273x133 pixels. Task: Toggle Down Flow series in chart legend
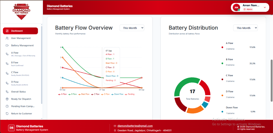tap(117, 94)
